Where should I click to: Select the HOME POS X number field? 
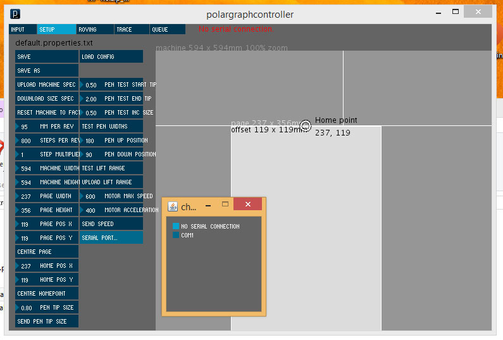coord(47,265)
